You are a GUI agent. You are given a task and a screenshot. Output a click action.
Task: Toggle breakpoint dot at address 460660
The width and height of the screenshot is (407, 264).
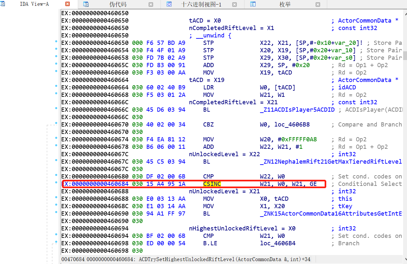tap(56, 71)
